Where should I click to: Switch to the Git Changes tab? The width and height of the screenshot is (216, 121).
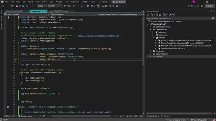tap(165, 116)
